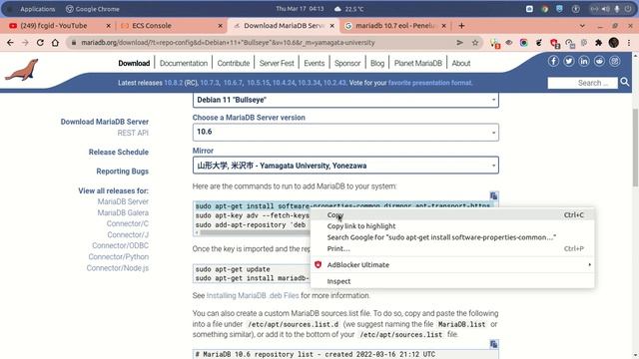Click the microphone icon in system tray
Screen dimensions: 639x359
pos(617,9)
